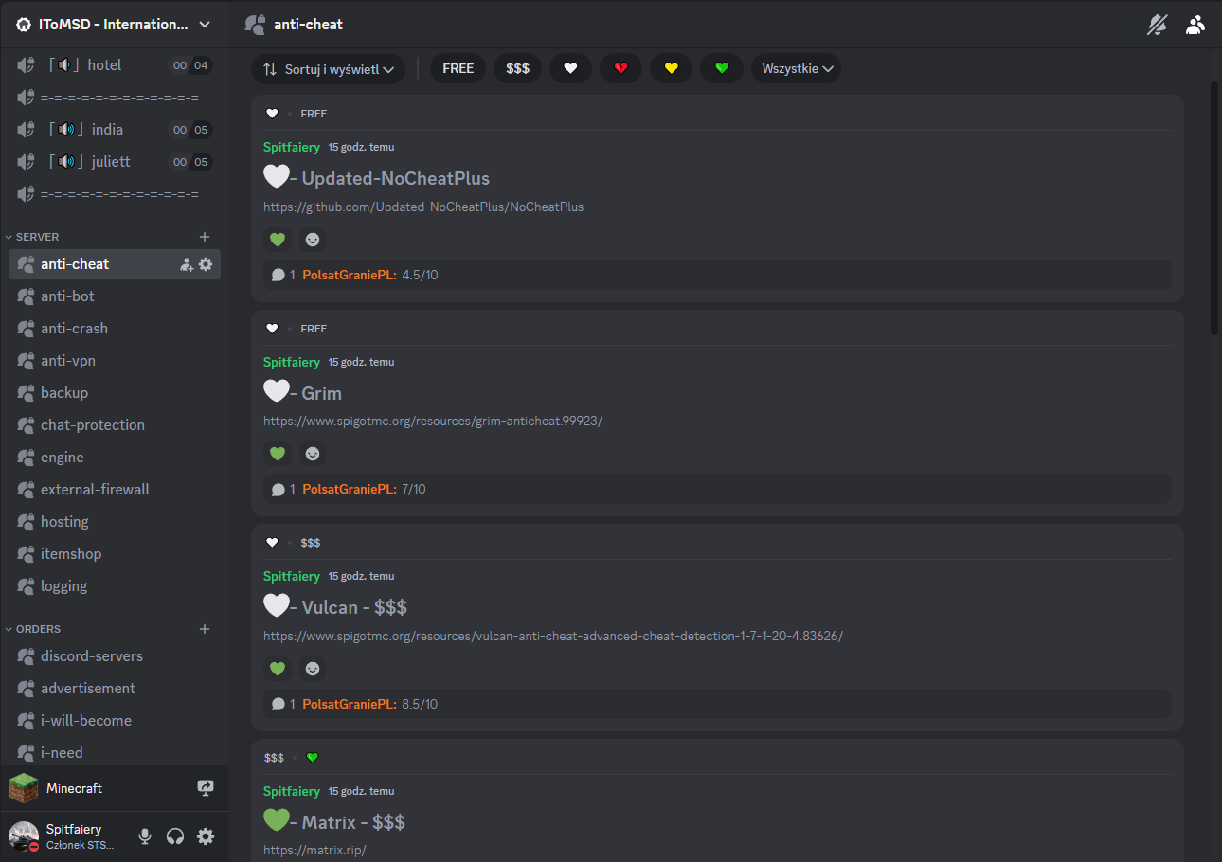Toggle green heart reaction on Updated-NoCheatPlus
Screen dimensions: 1222x862
coord(278,240)
